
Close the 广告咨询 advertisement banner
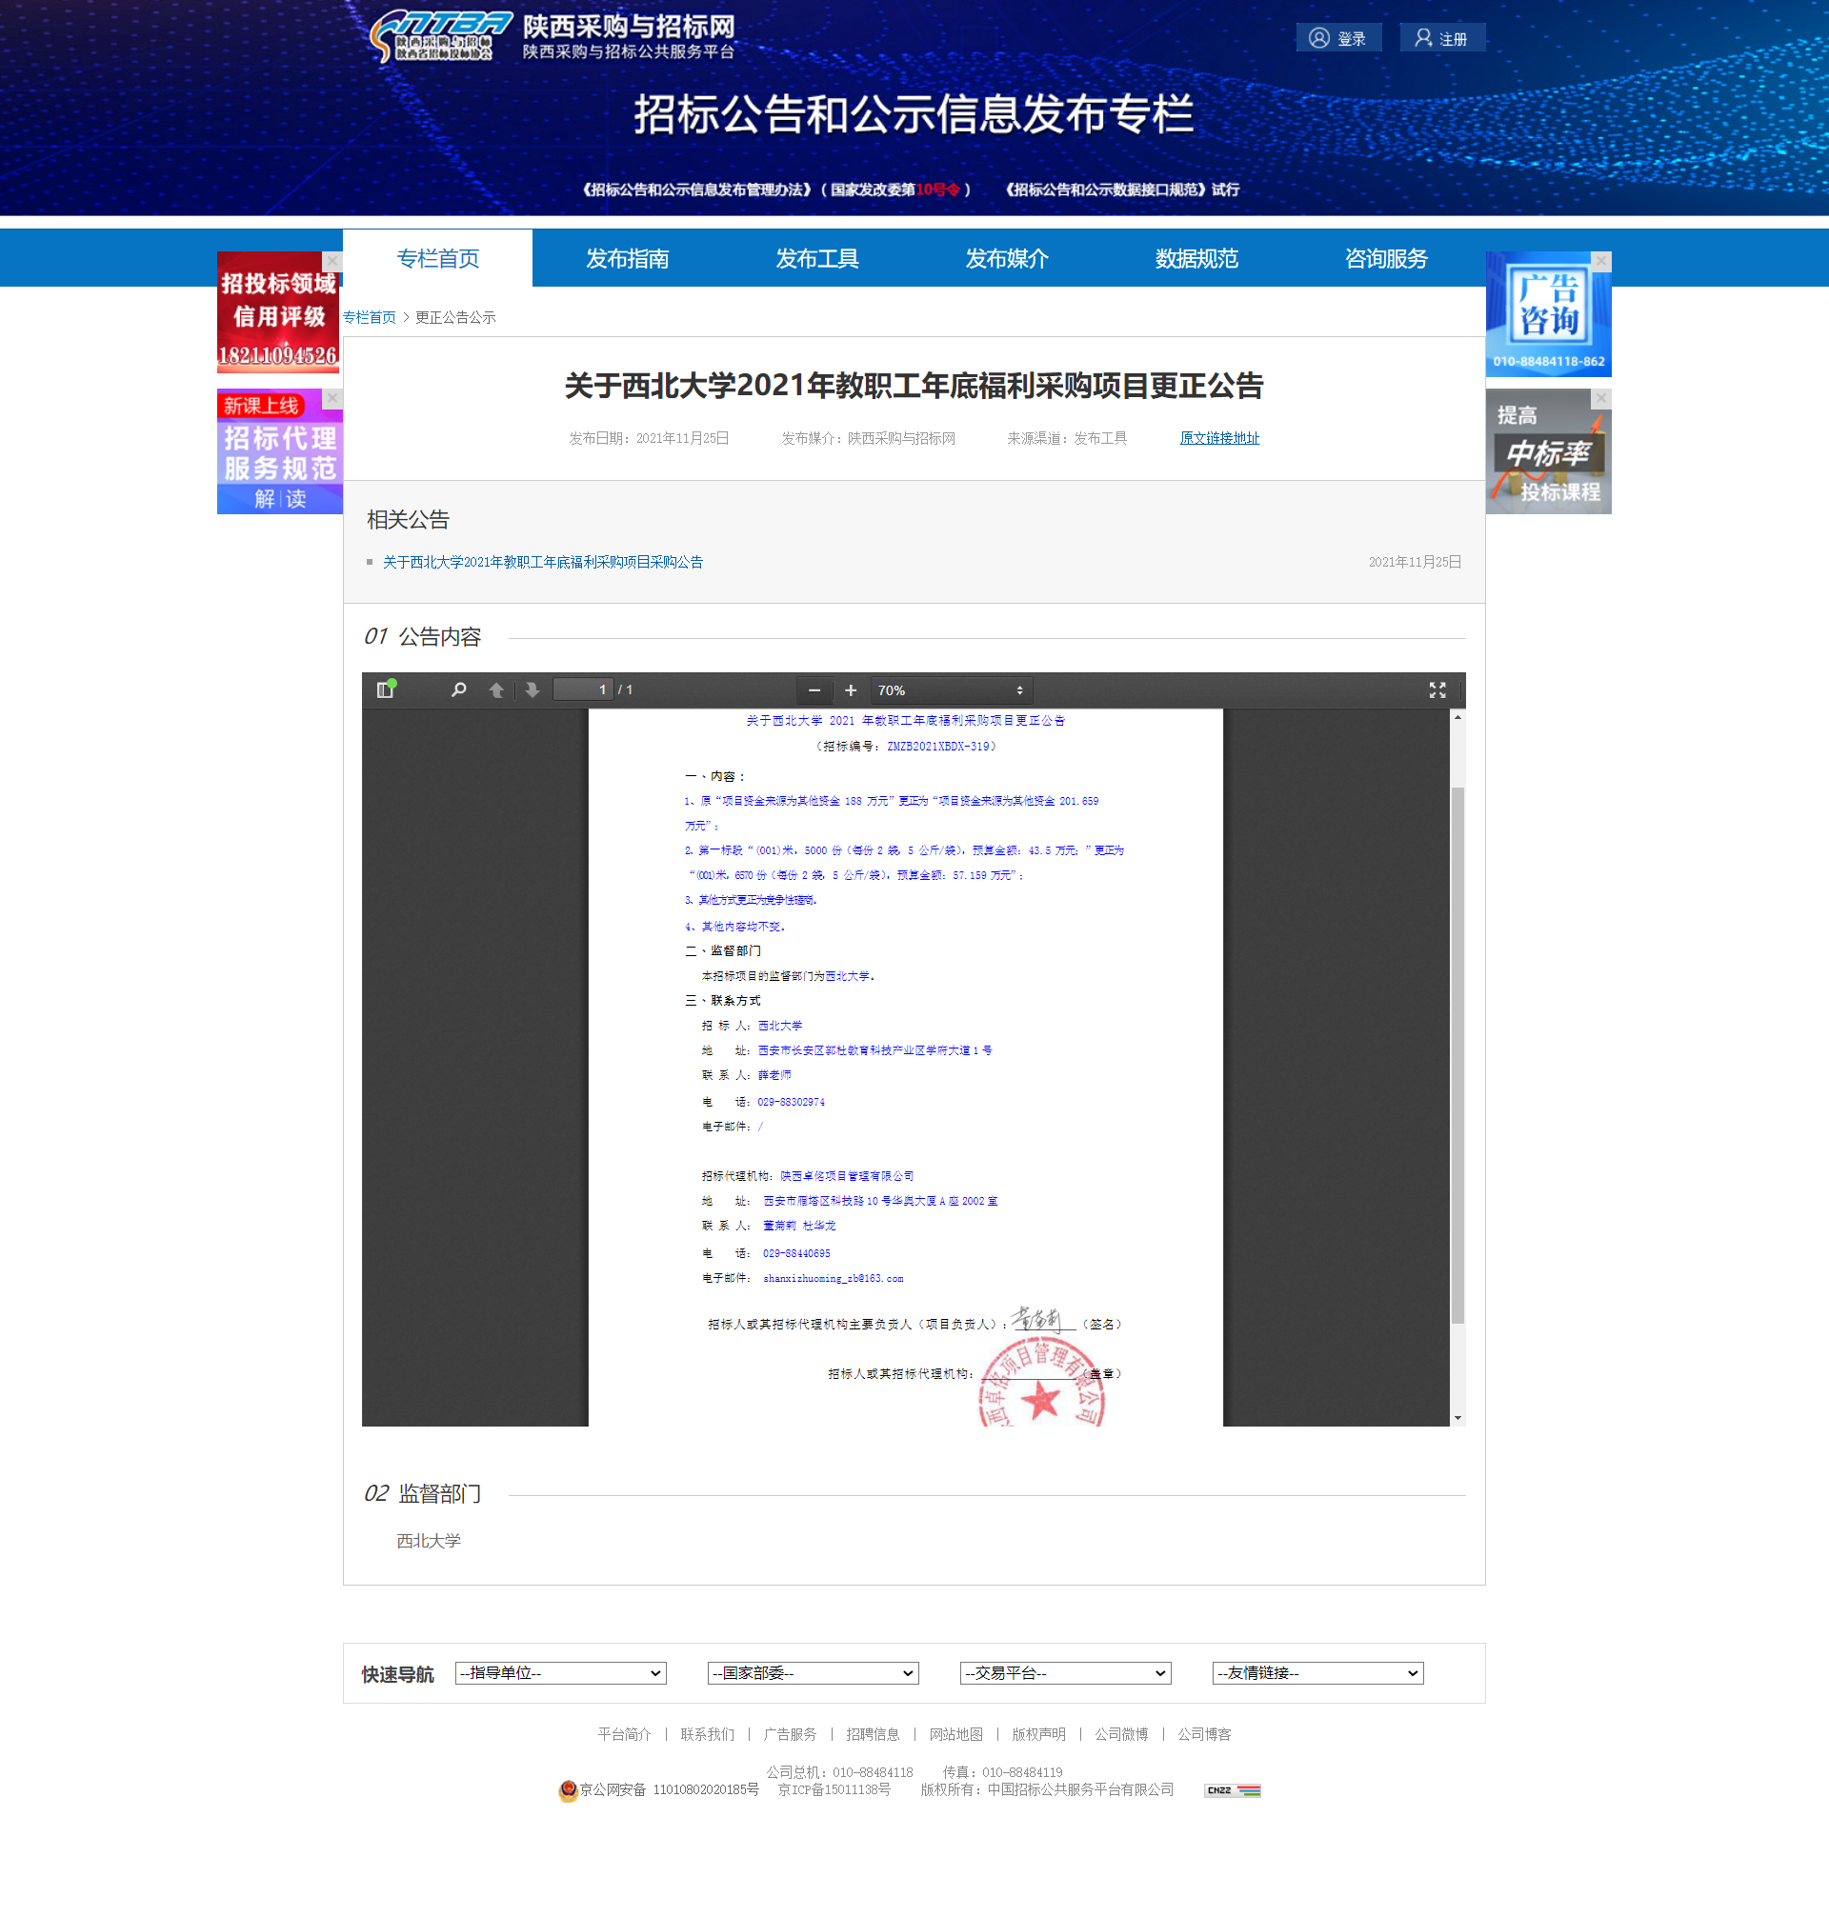point(1601,261)
